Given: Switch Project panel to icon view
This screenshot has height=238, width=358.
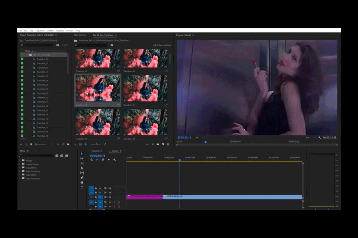Looking at the screenshot, I should click(31, 144).
